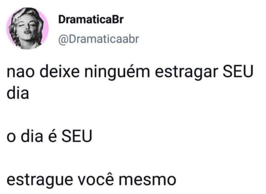Open the DramaticaBr profile avatar
This screenshot has width=266, height=194.
coord(28,29)
